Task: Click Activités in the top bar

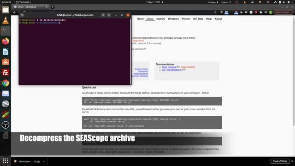Action: pyautogui.click(x=6, y=2)
